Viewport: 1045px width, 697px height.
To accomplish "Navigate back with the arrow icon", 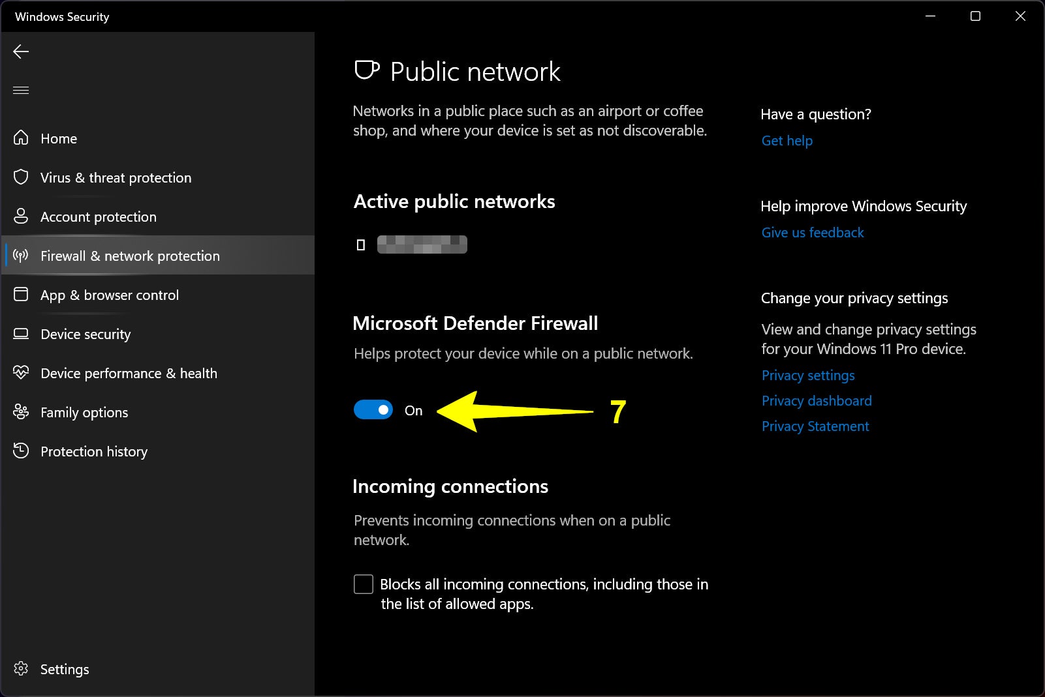I will click(20, 51).
